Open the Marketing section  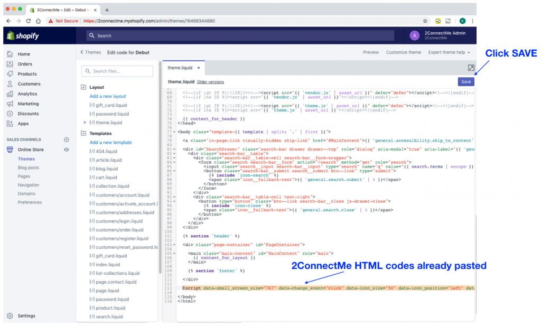click(x=29, y=104)
